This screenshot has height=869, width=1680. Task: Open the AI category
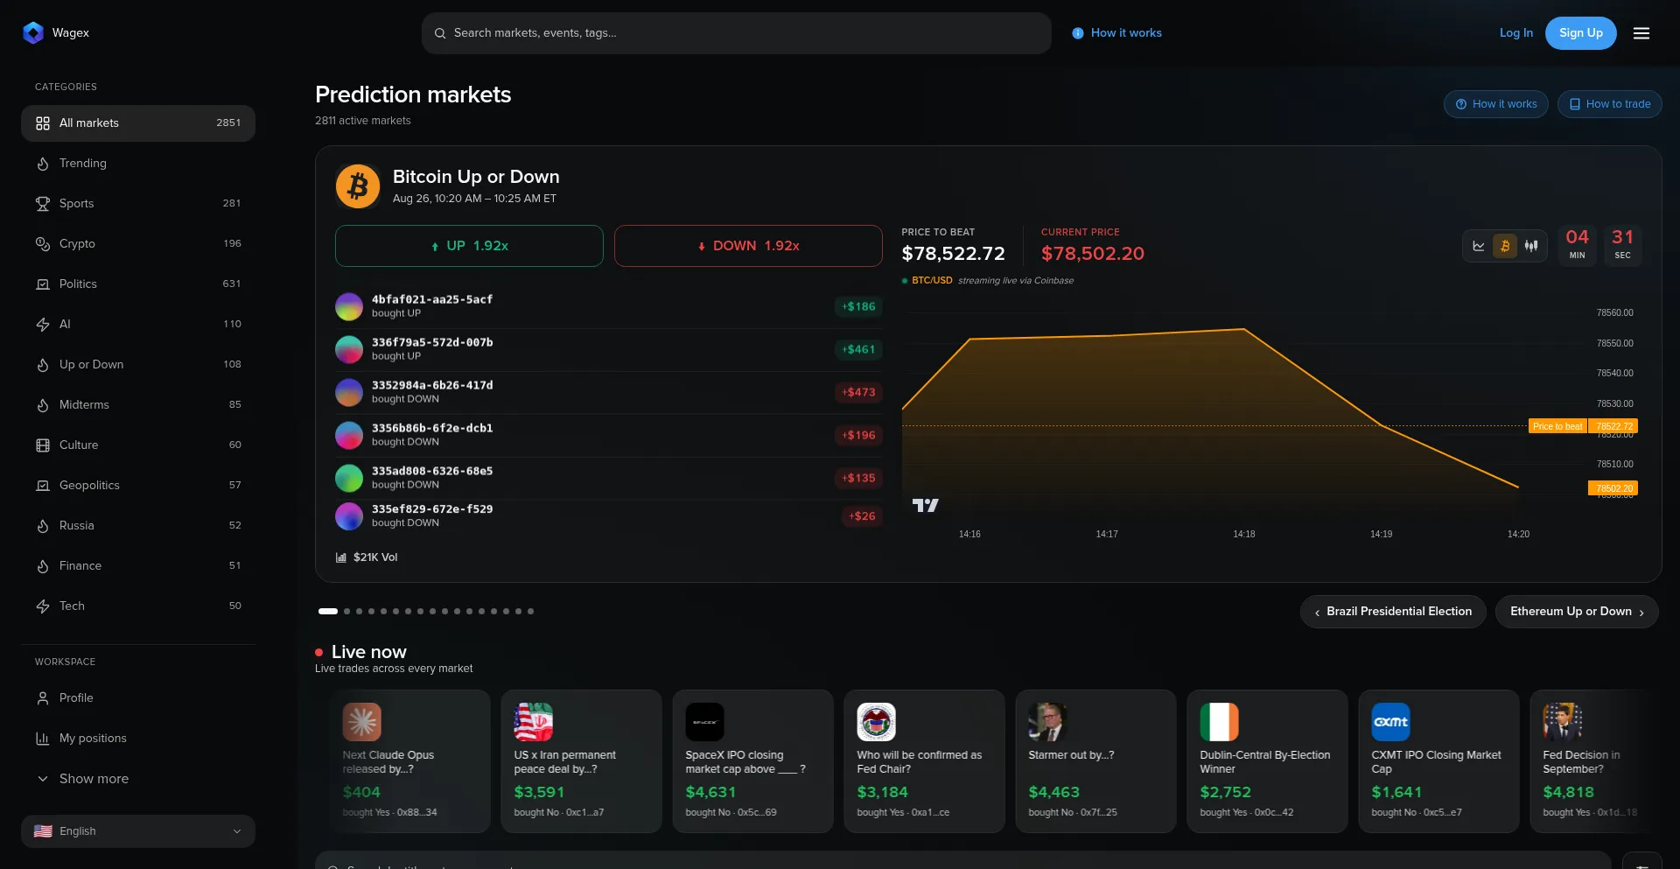click(x=138, y=325)
